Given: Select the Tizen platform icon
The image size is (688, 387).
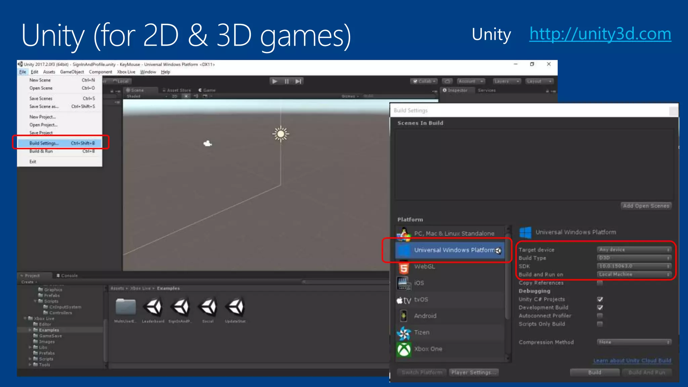Looking at the screenshot, I should click(x=404, y=333).
